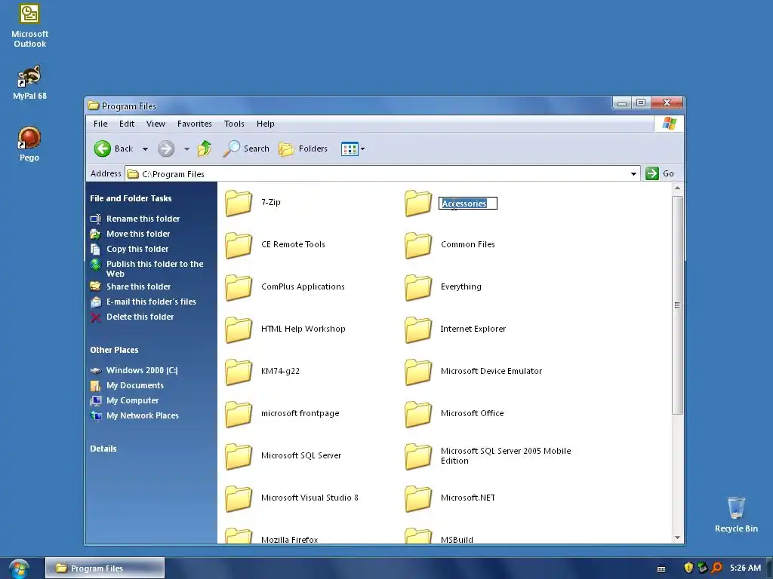Open the Views icon button
This screenshot has width=773, height=579.
point(350,149)
